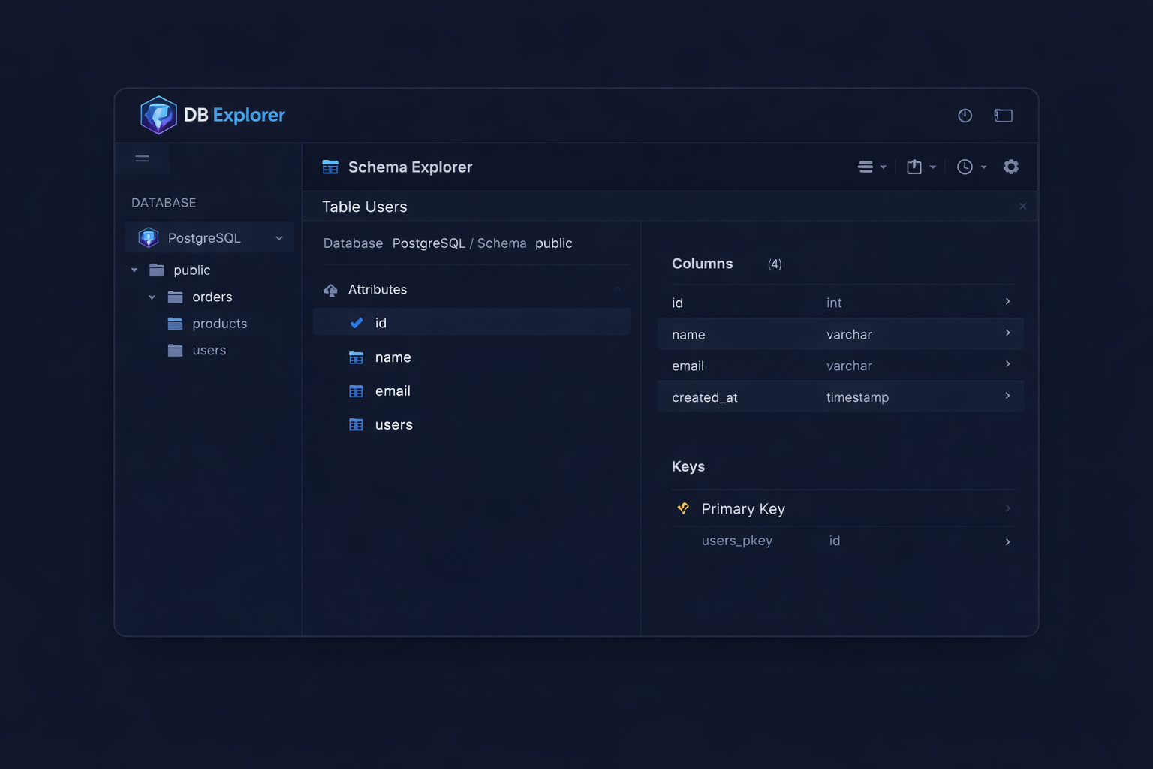Click the Share/Export icon in the toolbar

(x=914, y=166)
